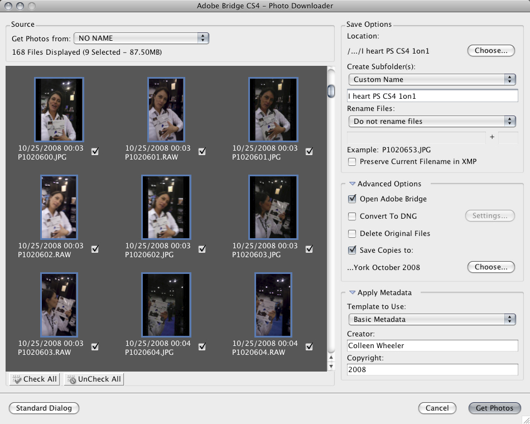530x424 pixels.
Task: Select the P1020600.JPG thumbnail
Action: (59, 109)
